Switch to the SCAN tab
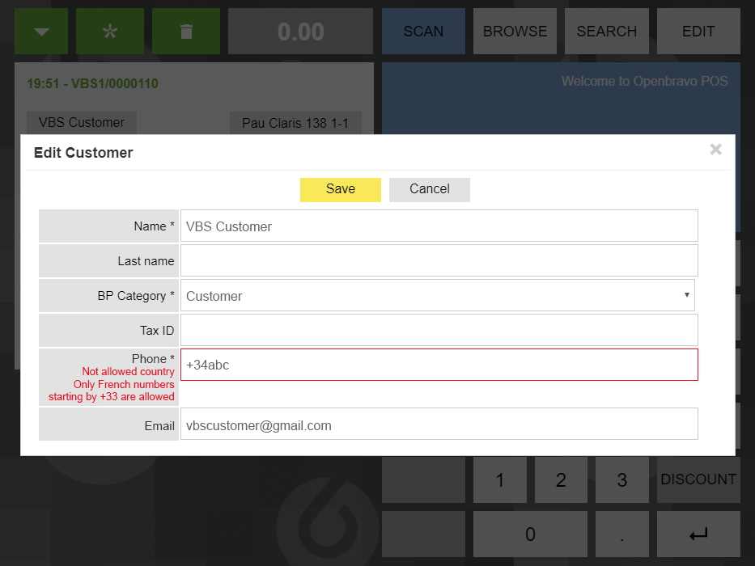Image resolution: width=755 pixels, height=566 pixels. coord(423,32)
